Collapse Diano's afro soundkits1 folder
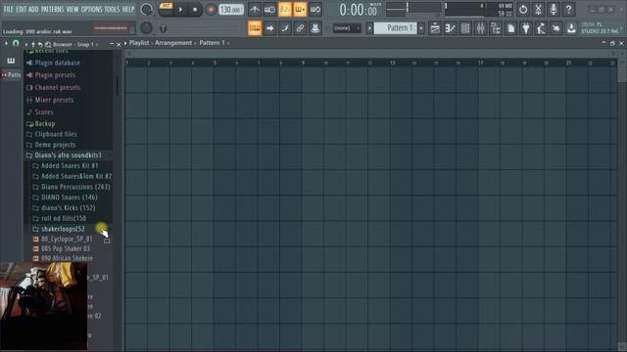This screenshot has width=627, height=352. tap(69, 154)
